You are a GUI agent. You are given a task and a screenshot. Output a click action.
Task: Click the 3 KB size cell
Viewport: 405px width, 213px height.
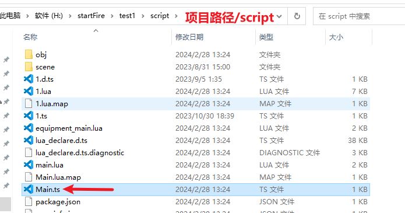click(x=360, y=153)
